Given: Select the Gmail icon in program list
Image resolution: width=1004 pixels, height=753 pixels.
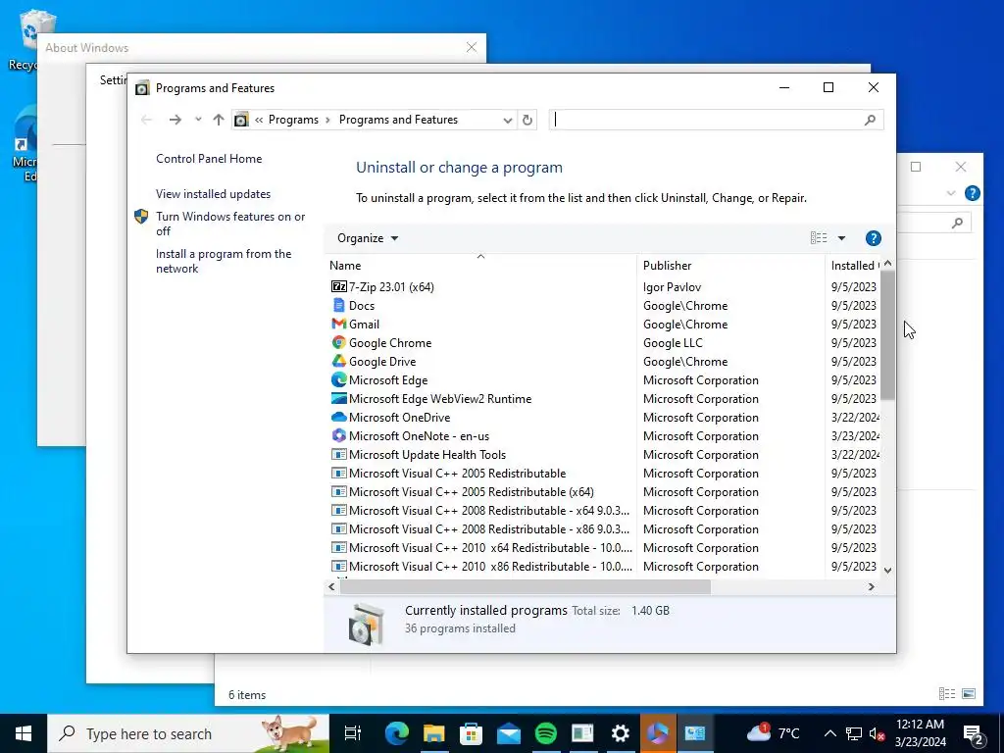Looking at the screenshot, I should pos(338,324).
